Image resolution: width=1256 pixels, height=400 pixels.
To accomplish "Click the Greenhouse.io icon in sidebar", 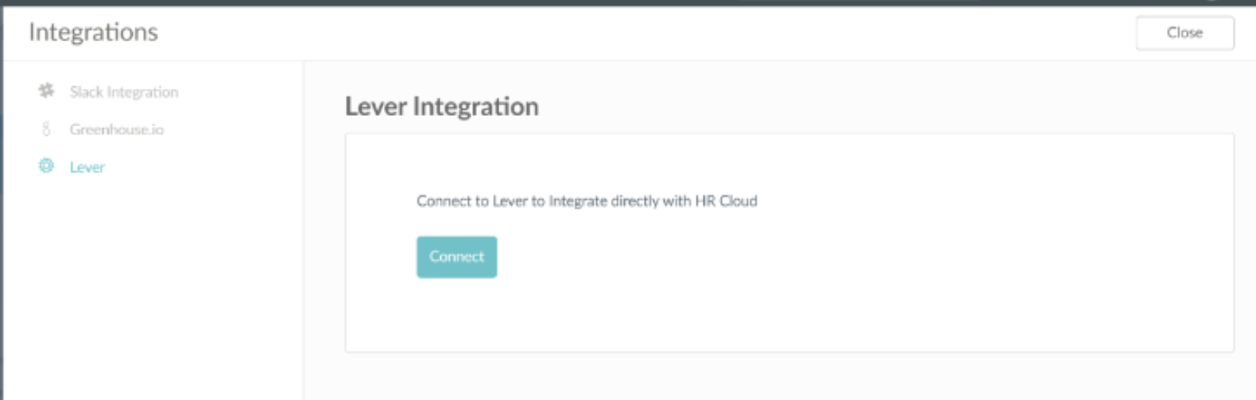I will pyautogui.click(x=46, y=129).
